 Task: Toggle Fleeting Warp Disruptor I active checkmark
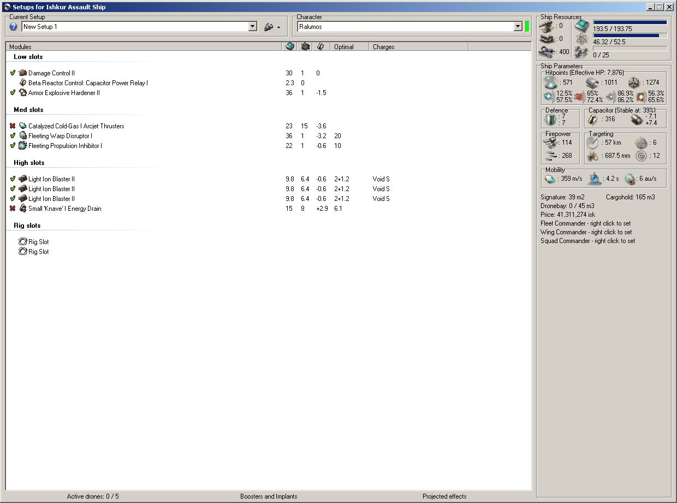[x=13, y=135]
